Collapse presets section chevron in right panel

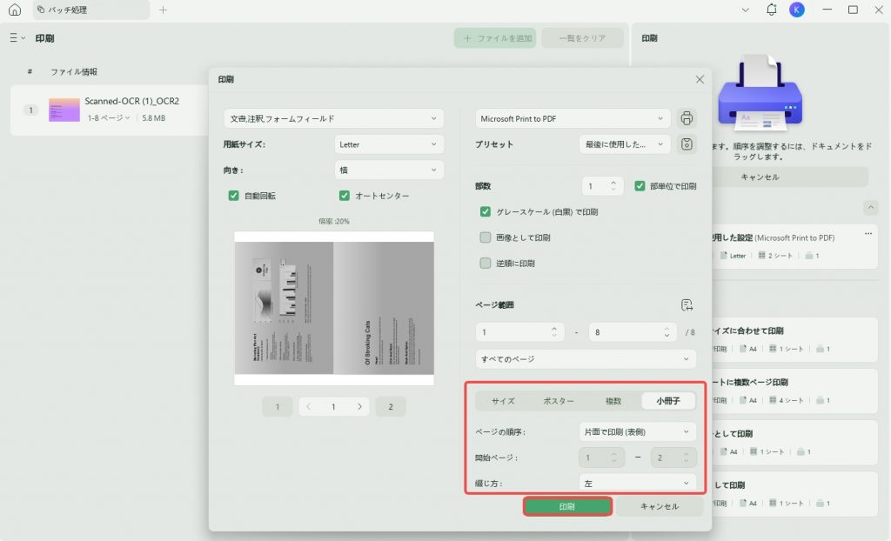(x=870, y=207)
